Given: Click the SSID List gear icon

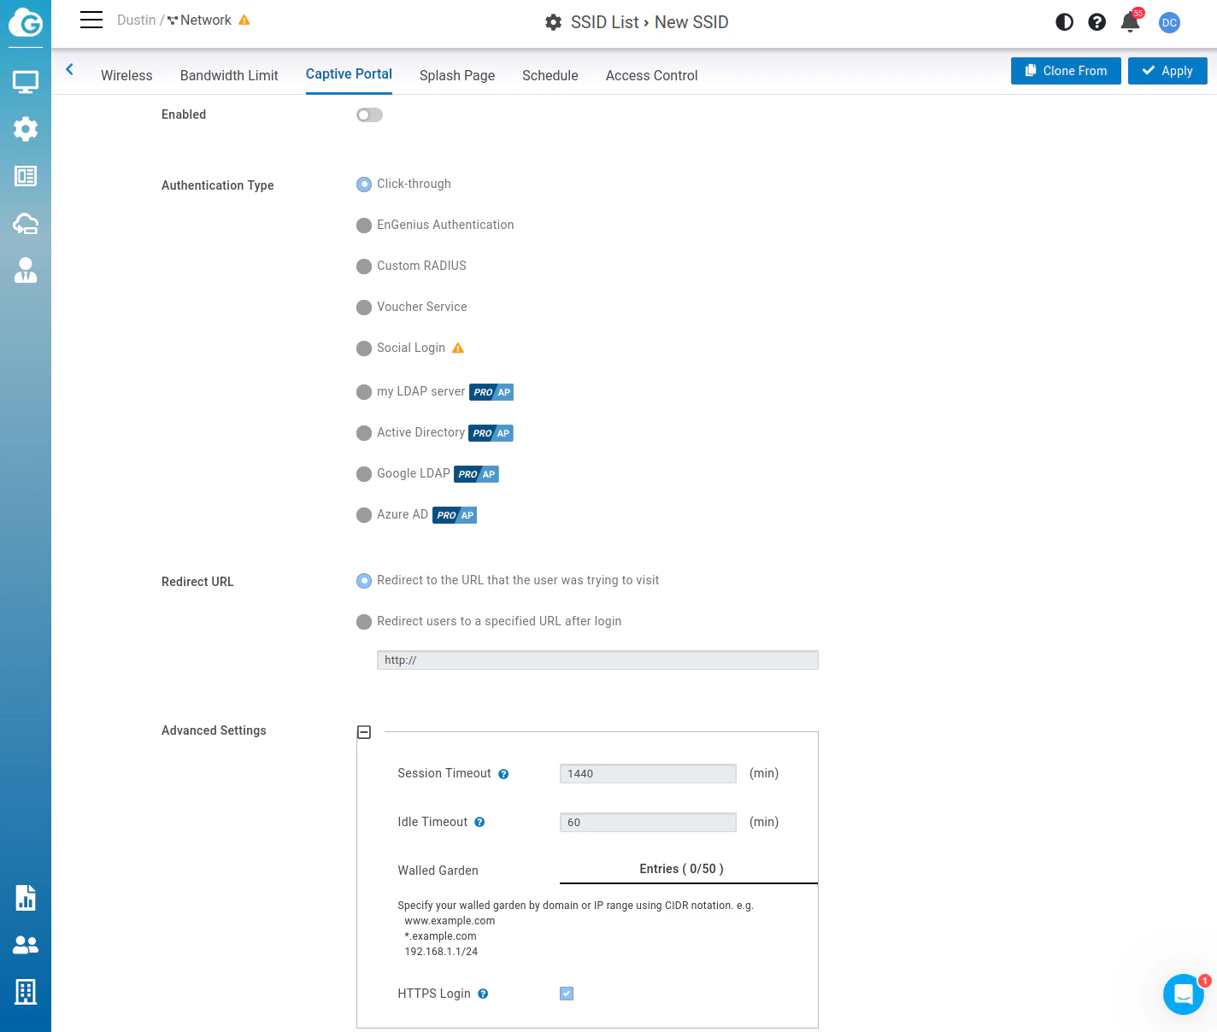Looking at the screenshot, I should [554, 22].
